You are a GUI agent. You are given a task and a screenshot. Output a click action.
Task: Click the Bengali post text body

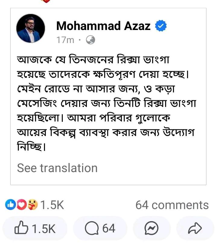click(x=107, y=103)
